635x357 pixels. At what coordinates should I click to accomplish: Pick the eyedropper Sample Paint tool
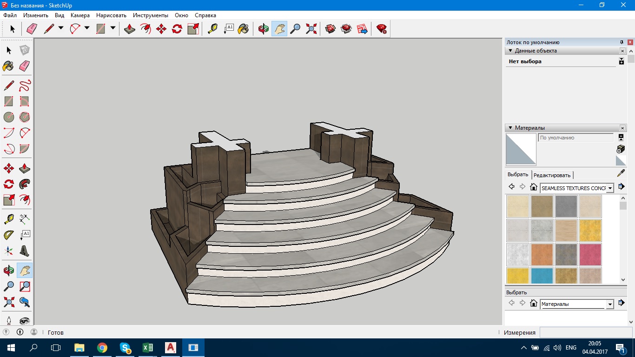tap(621, 173)
